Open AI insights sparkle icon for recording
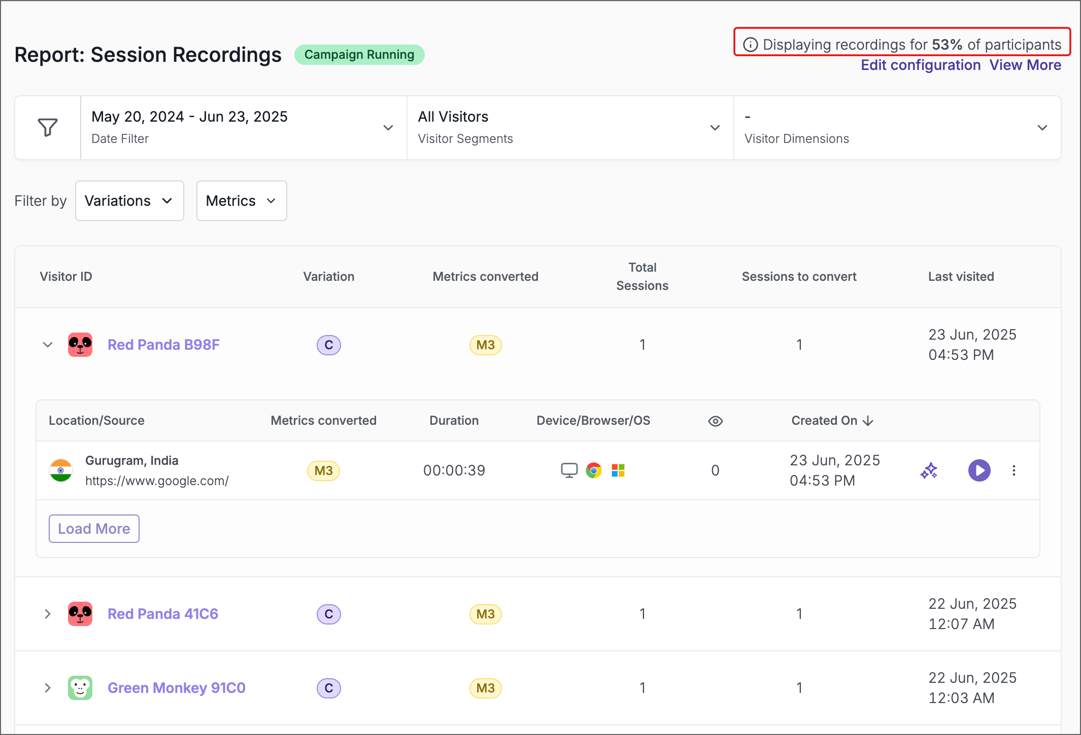The width and height of the screenshot is (1081, 735). tap(929, 470)
